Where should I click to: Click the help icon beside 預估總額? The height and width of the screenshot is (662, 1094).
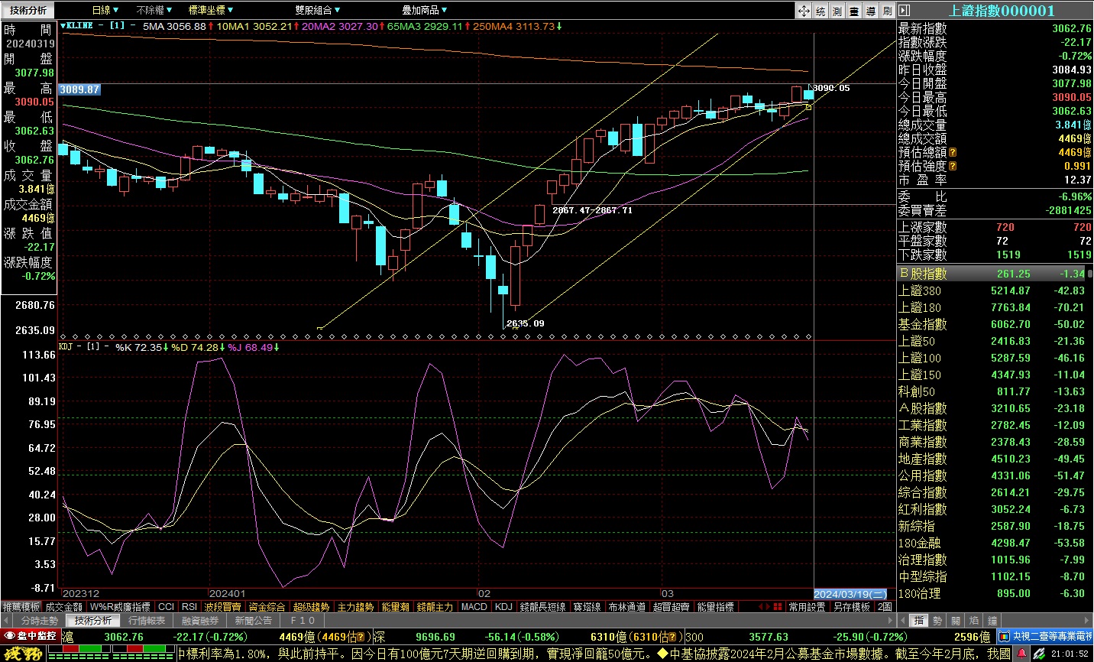click(953, 153)
